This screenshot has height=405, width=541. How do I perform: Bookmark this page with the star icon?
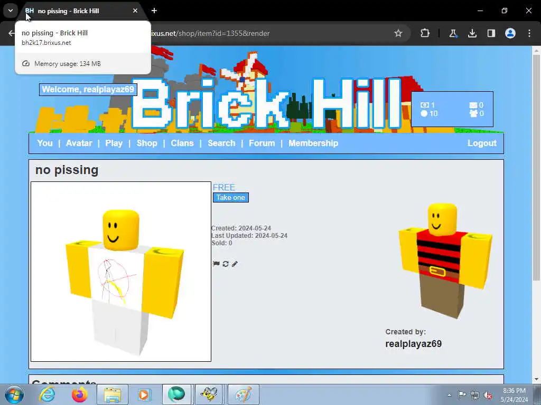coord(398,33)
